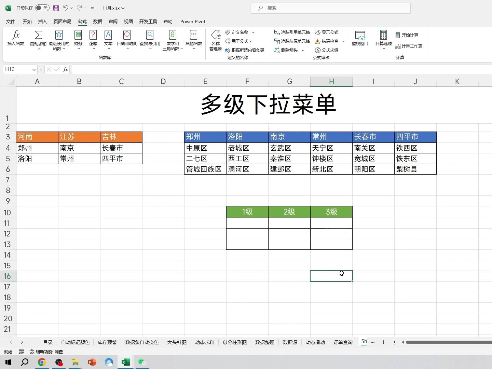492x369 pixels.
Task: Open the 库存预警 sheet tab
Action: 107,342
